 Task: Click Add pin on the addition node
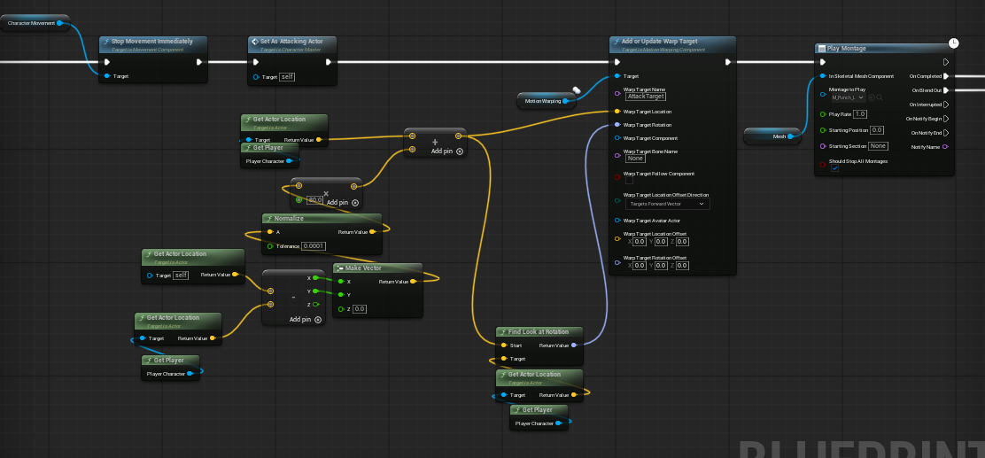(x=446, y=151)
